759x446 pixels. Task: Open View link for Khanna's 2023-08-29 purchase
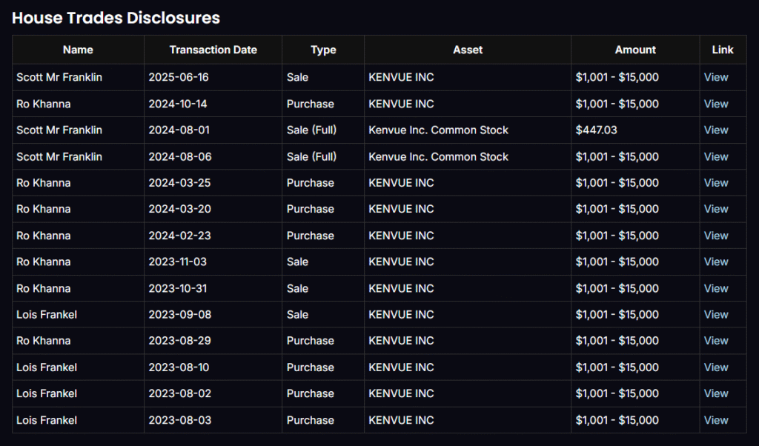716,341
